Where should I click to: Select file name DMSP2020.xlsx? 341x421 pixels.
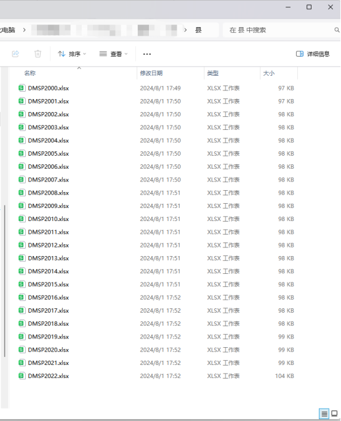49,350
